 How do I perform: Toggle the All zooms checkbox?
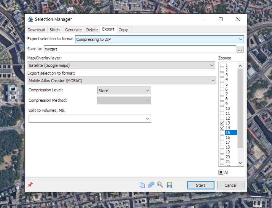click(221, 172)
